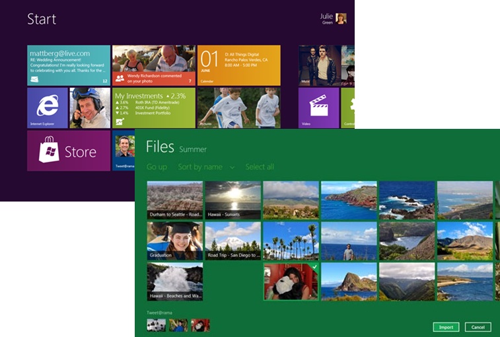This screenshot has height=337, width=500.
Task: Open the Store tile
Action: pyautogui.click(x=69, y=151)
